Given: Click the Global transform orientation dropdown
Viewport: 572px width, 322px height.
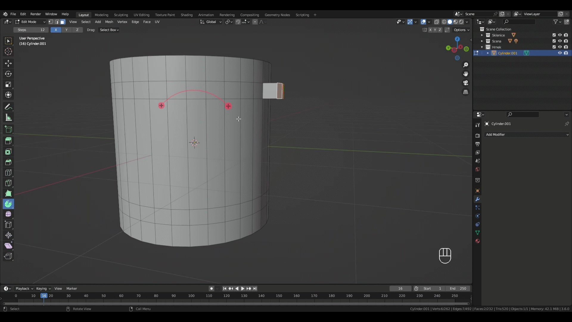Looking at the screenshot, I should coord(211,22).
